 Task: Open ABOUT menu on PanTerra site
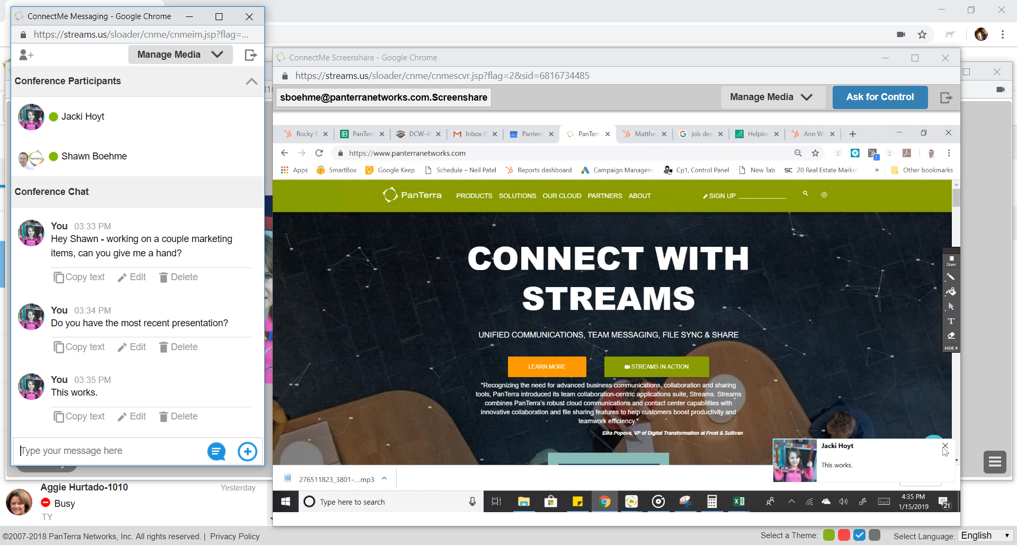(x=640, y=196)
